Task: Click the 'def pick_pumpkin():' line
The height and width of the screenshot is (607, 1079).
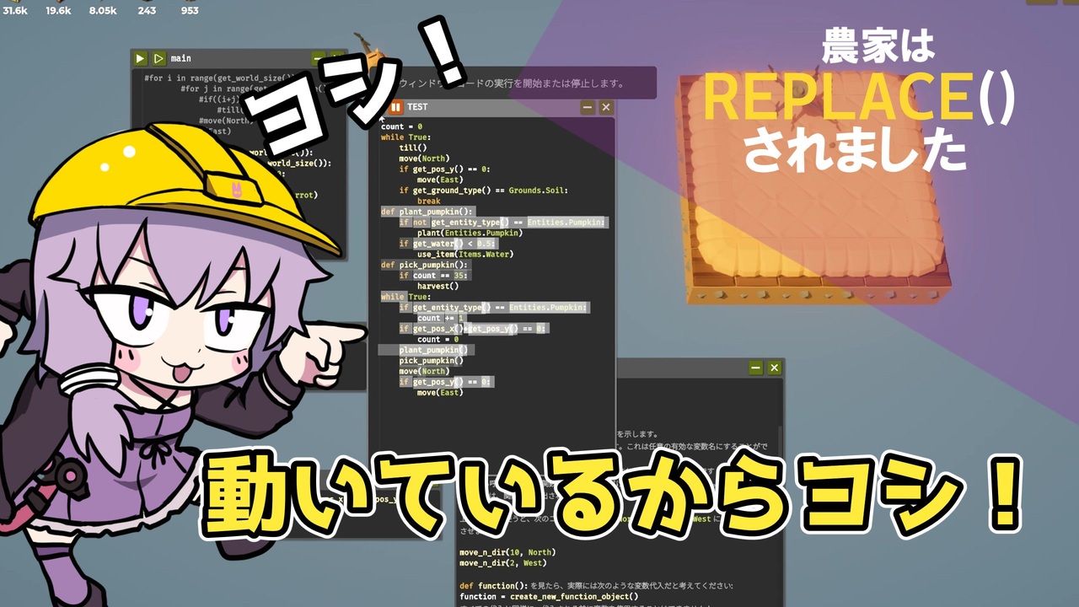Action: click(x=425, y=265)
